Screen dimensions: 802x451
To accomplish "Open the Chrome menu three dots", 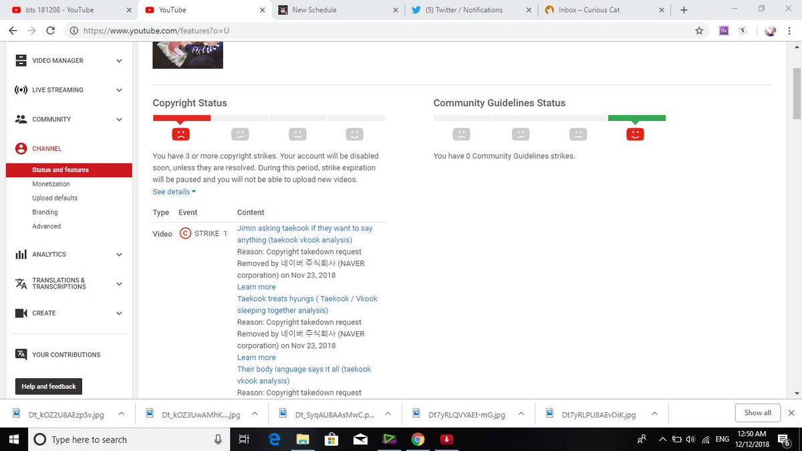I will point(791,31).
